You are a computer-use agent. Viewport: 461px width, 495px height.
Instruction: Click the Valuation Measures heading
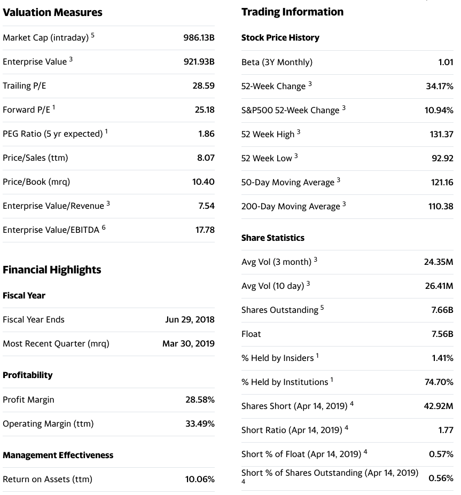(52, 12)
